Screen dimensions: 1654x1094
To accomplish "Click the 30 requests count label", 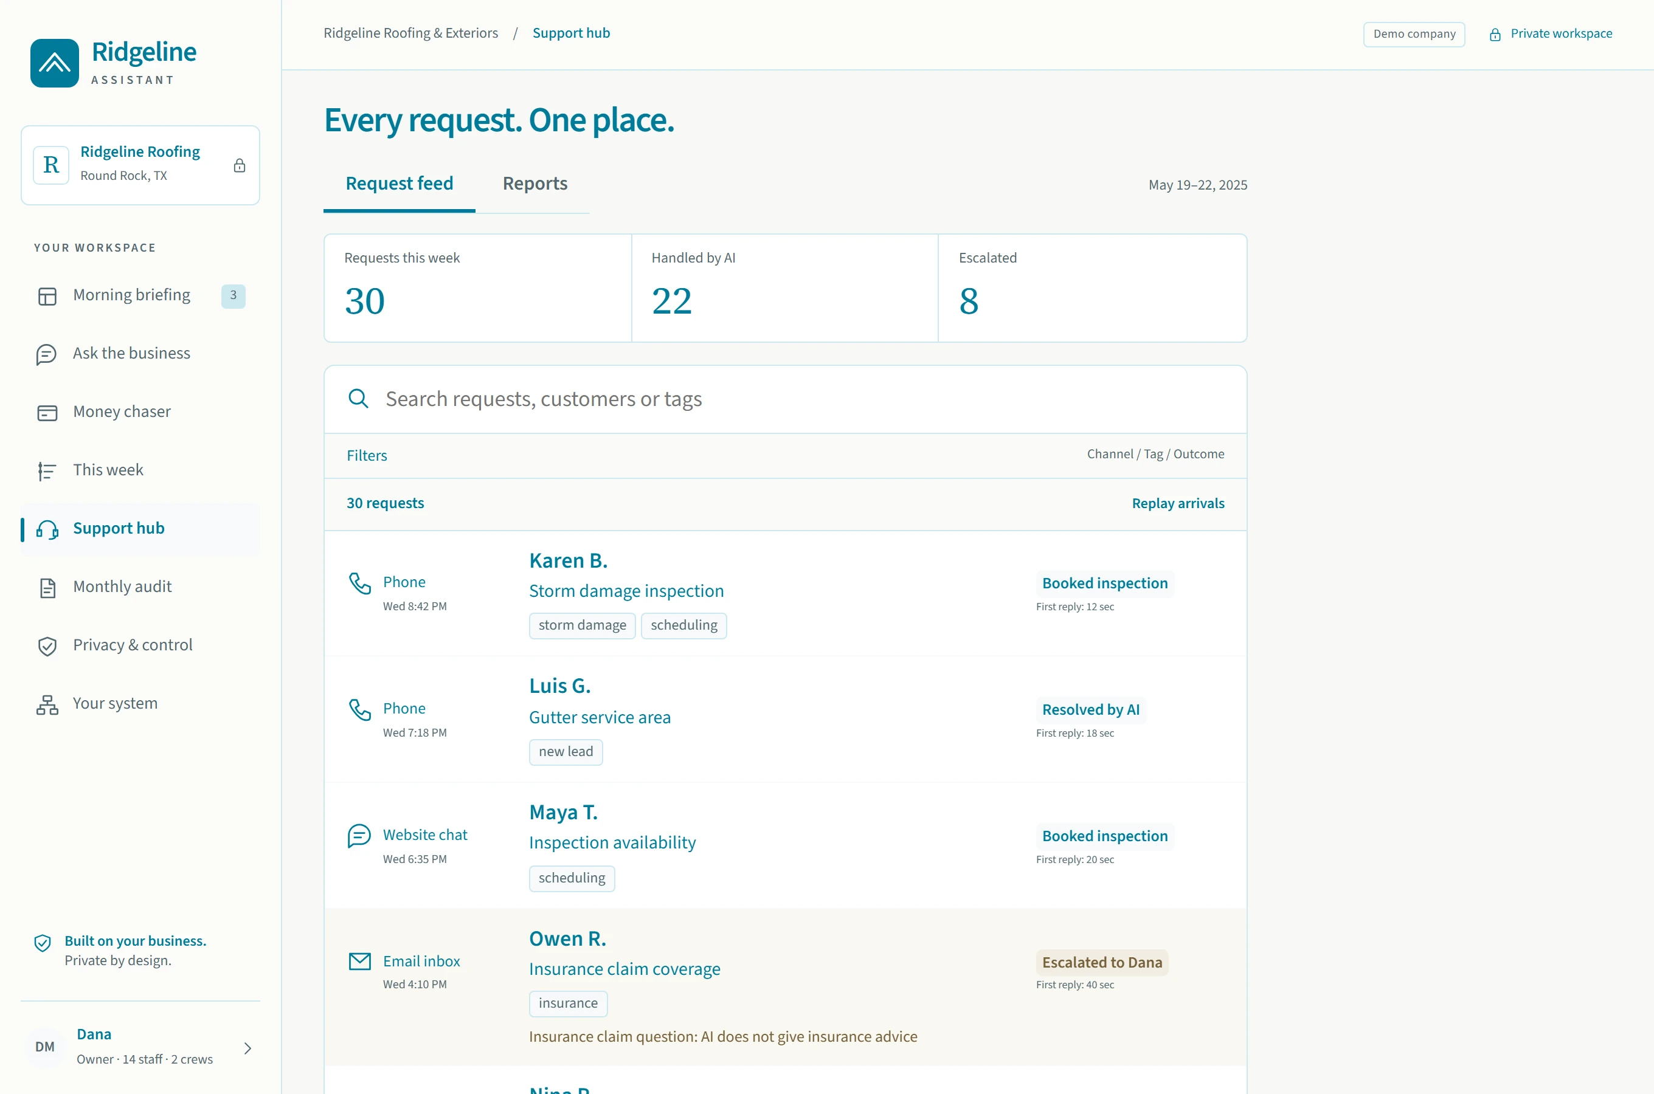I will click(x=386, y=504).
